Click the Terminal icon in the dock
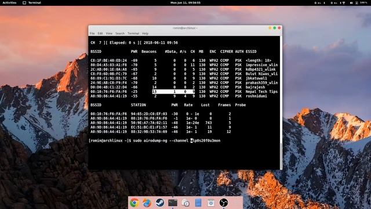The width and height of the screenshot is (371, 209). pyautogui.click(x=173, y=203)
